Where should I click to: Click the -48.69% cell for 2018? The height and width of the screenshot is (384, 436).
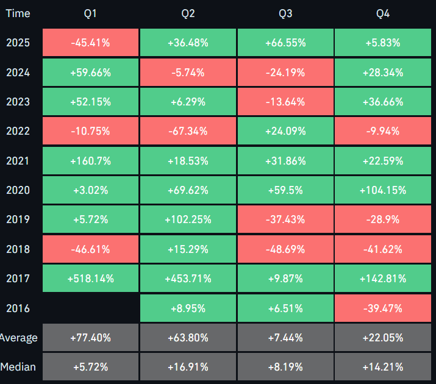[285, 249]
